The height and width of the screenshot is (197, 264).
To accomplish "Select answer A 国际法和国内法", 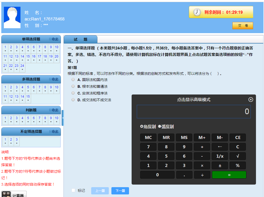I will (x=73, y=80).
